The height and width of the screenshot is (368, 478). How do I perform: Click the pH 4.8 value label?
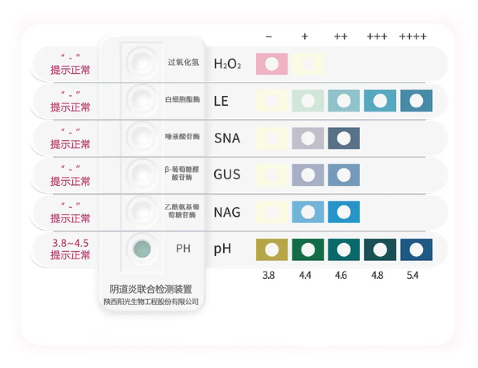click(377, 275)
